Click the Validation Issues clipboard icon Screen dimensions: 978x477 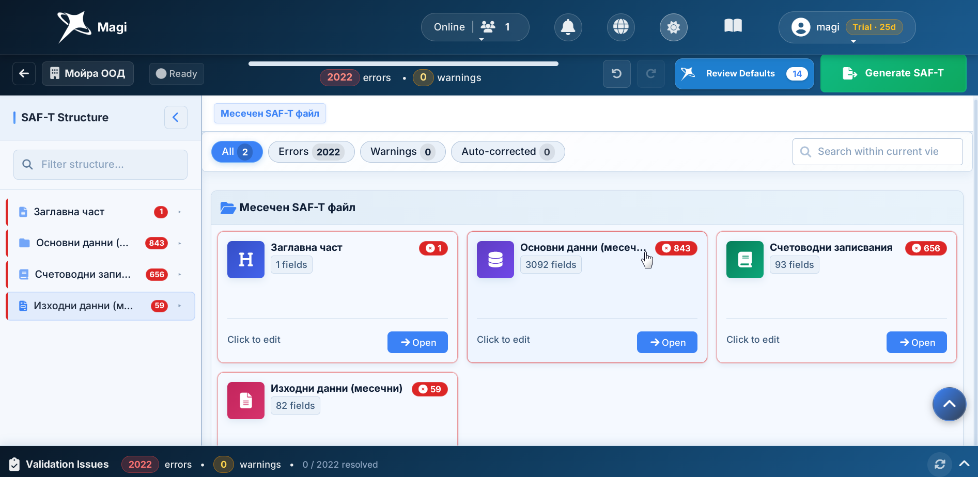pyautogui.click(x=14, y=464)
